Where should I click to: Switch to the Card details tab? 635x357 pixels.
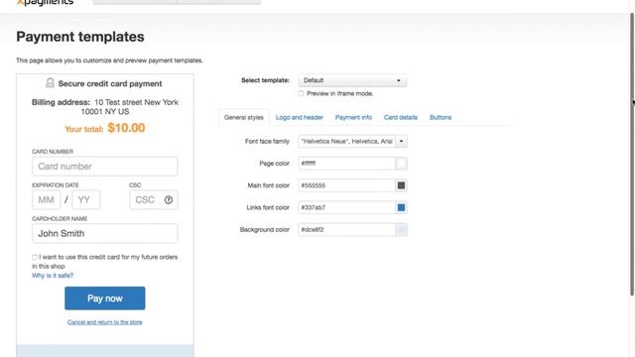pos(401,117)
